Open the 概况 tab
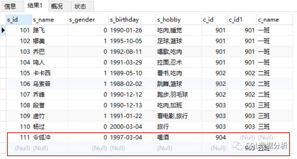 [60, 6]
